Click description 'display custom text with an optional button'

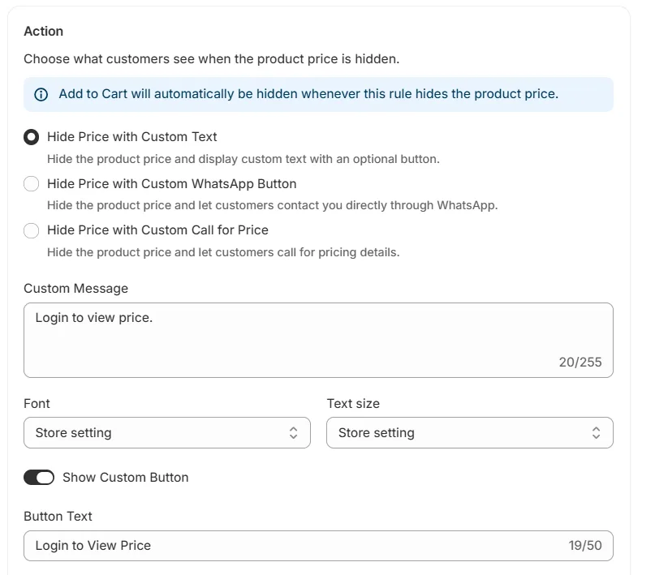(x=319, y=159)
